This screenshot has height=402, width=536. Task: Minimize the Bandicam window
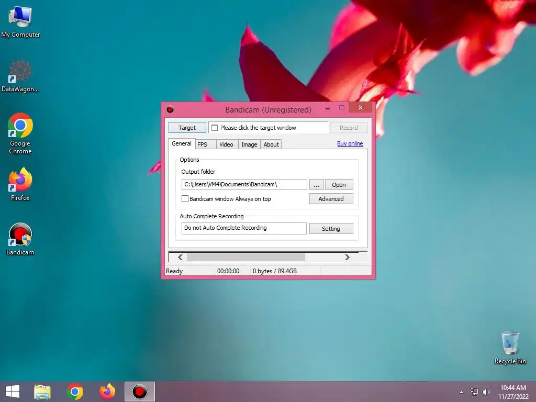(328, 108)
